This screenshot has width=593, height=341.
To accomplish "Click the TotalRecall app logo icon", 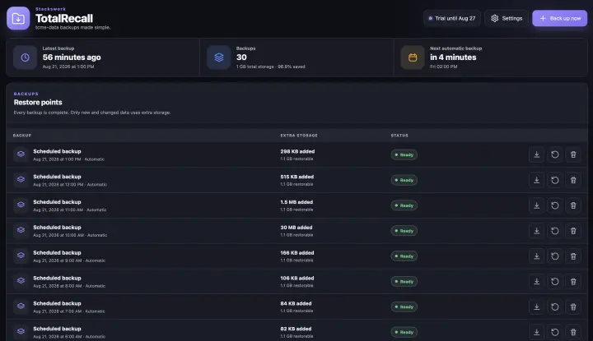I will click(x=18, y=18).
